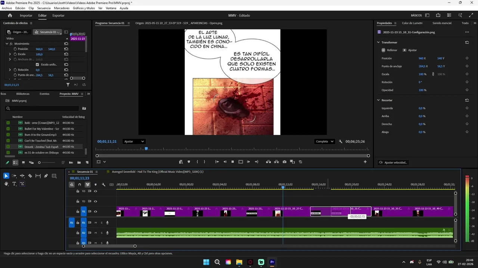Enable voice-over record on A1
The height and width of the screenshot is (268, 478).
coord(108,223)
